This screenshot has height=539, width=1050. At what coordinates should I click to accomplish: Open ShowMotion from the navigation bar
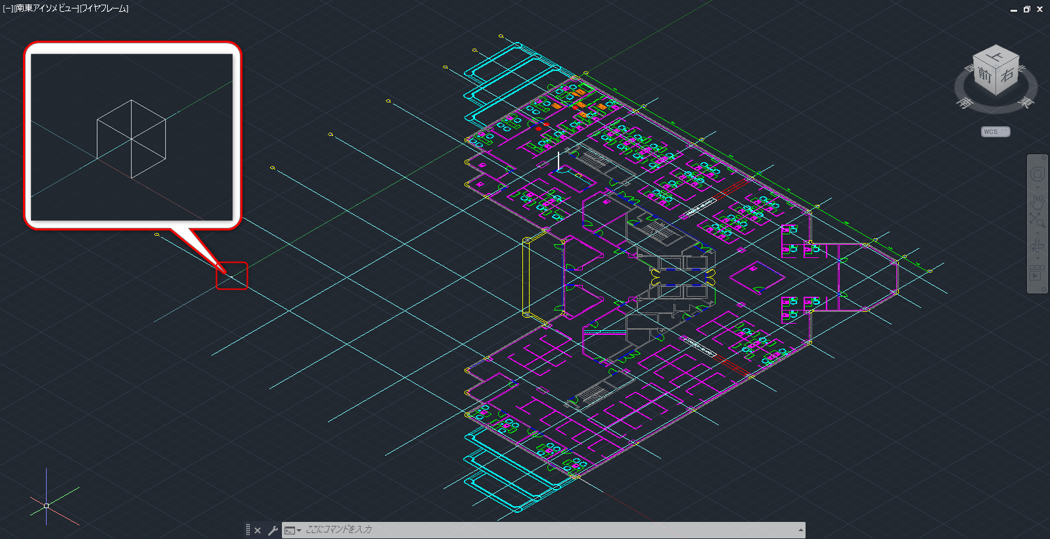pos(1037,272)
